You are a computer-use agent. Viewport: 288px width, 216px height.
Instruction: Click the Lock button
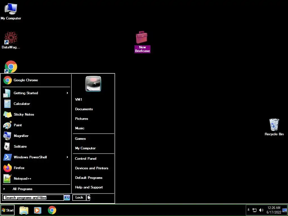(79, 197)
